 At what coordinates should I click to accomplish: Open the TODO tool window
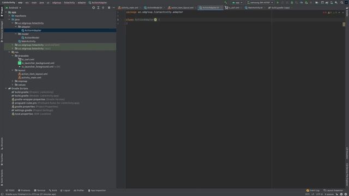(10, 191)
